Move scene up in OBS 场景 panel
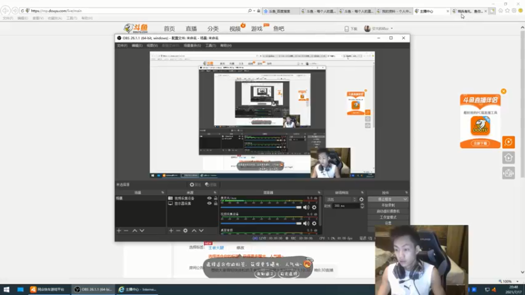Screen dimensions: 525x295 [x=135, y=231]
